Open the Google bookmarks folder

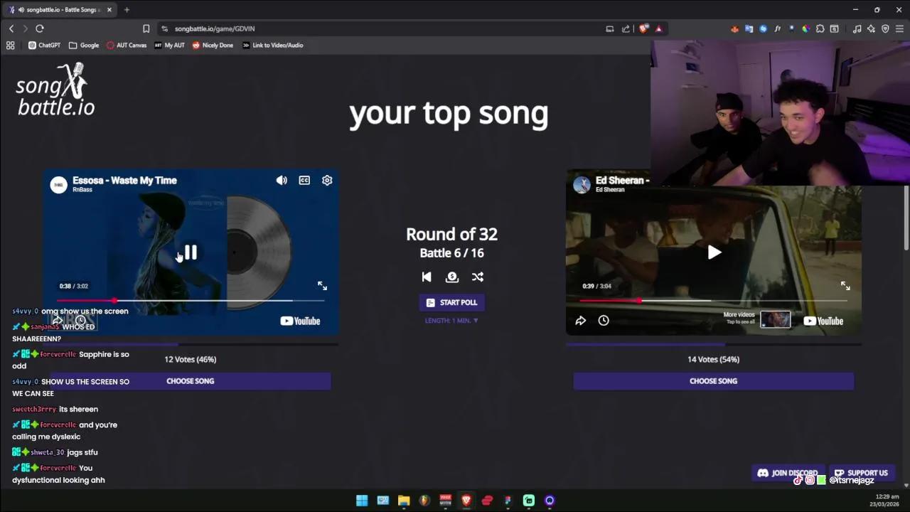click(84, 45)
